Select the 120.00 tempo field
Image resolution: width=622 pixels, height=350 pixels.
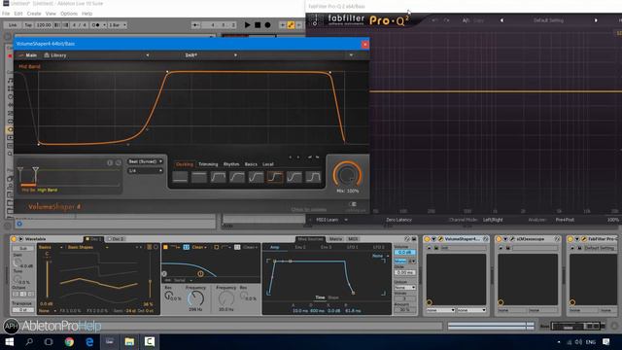tap(44, 25)
